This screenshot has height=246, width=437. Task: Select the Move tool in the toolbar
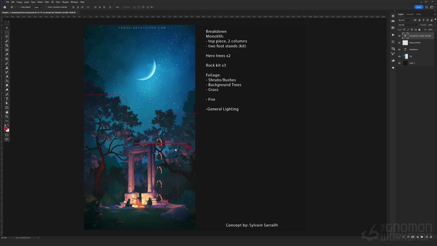[7, 27]
